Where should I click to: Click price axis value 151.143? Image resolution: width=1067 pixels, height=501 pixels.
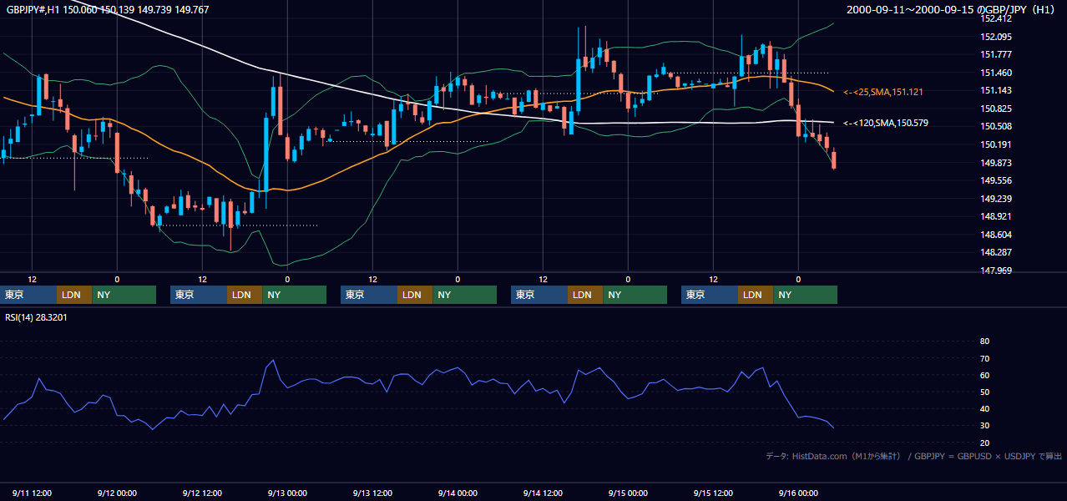(997, 90)
